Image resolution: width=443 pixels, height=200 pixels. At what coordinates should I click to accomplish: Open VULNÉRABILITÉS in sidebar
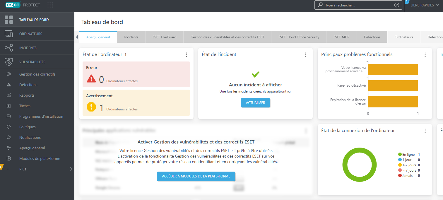tap(37, 62)
